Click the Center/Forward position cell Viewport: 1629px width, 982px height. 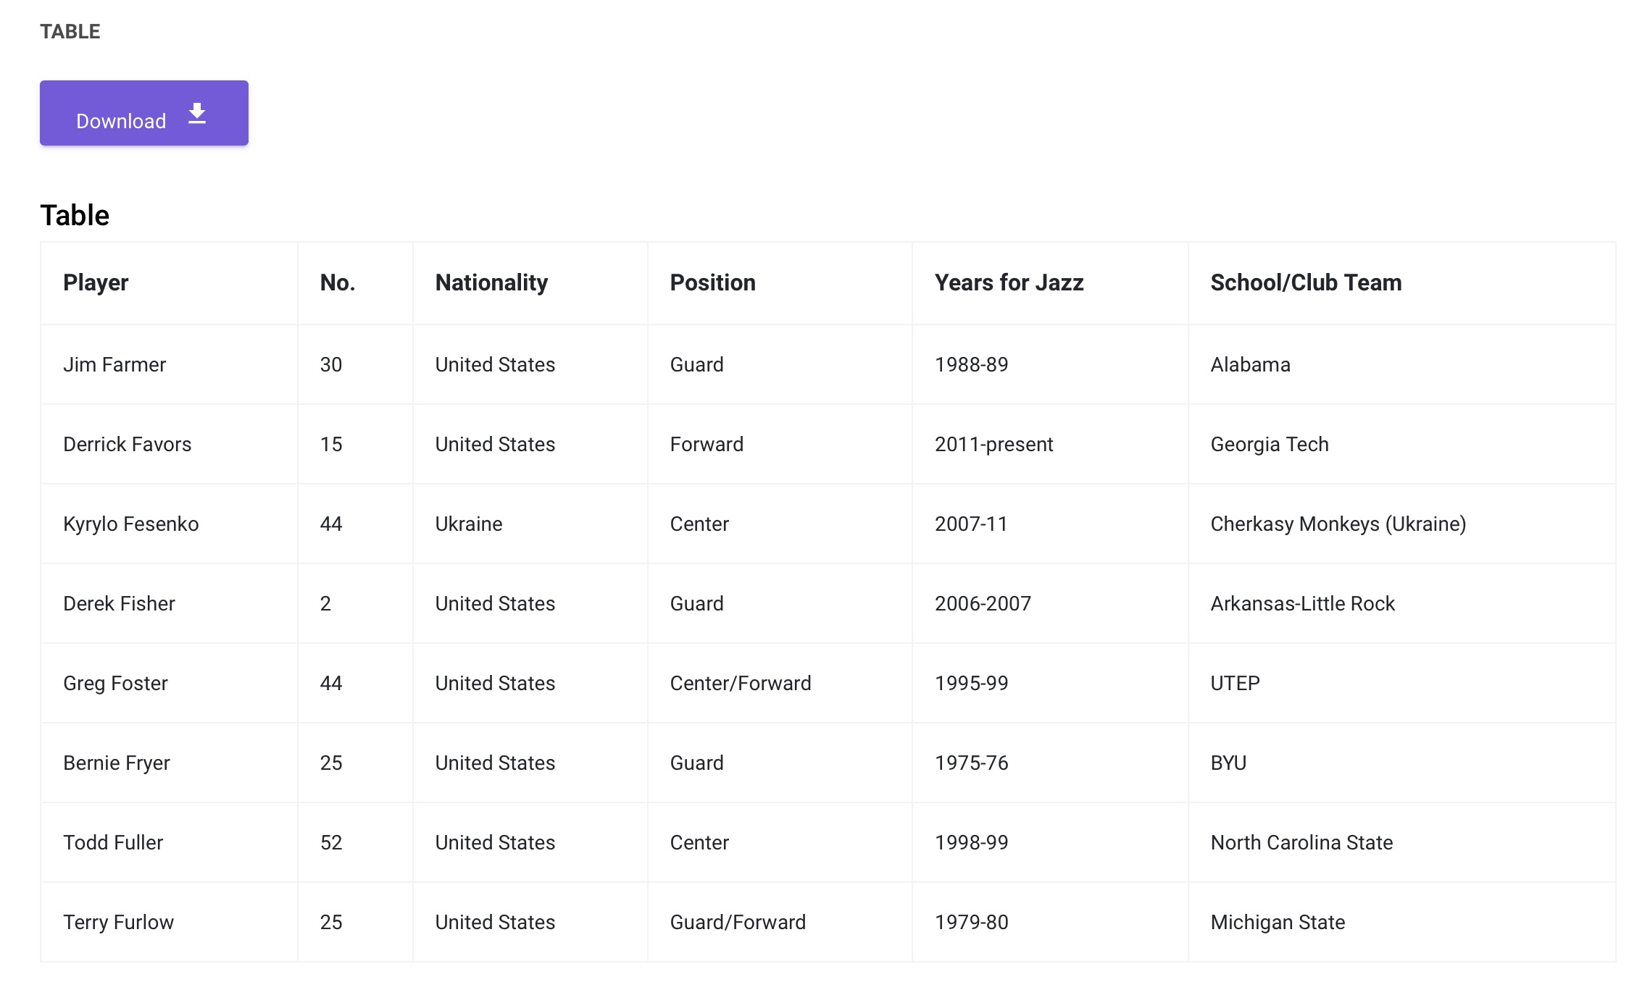click(780, 683)
